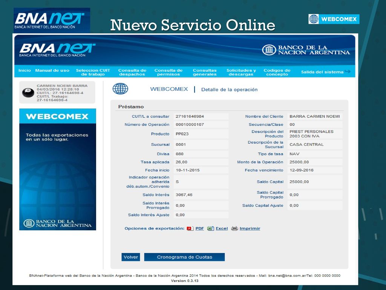The width and height of the screenshot is (386, 290).
Task: Click the WEBCOMEX heading text
Action: (x=169, y=89)
